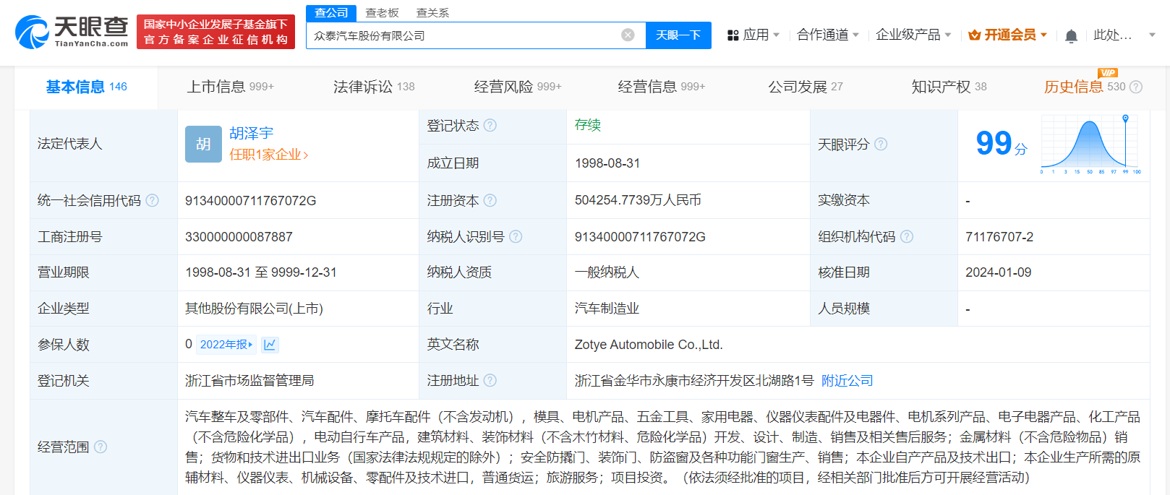
Task: Click the apps grid icon
Action: click(733, 35)
